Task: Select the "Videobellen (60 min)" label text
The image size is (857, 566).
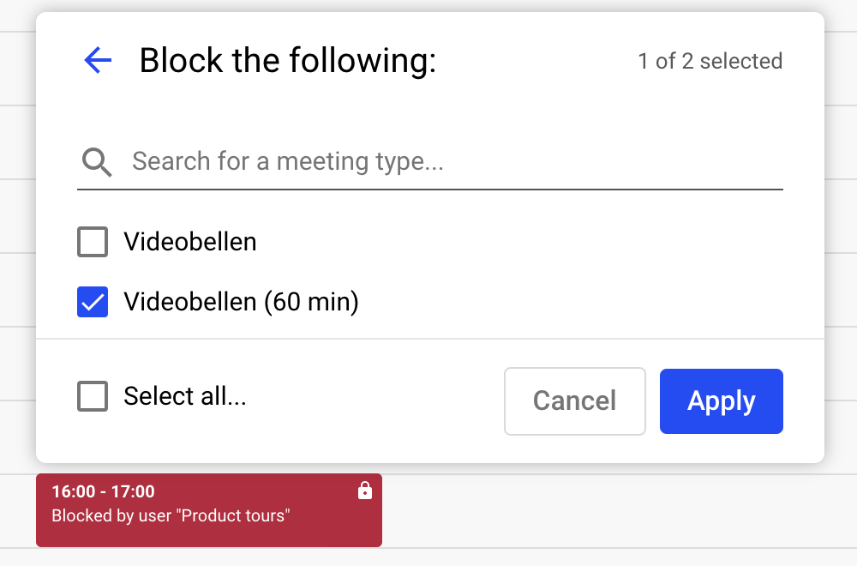Action: pos(241,302)
